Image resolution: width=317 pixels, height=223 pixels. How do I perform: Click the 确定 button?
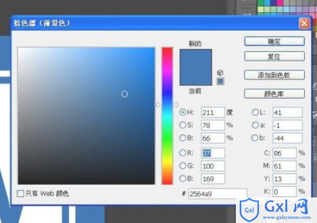click(274, 41)
